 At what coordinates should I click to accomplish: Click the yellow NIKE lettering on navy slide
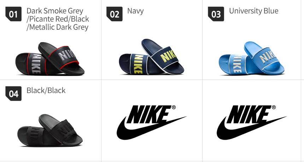[169, 56]
